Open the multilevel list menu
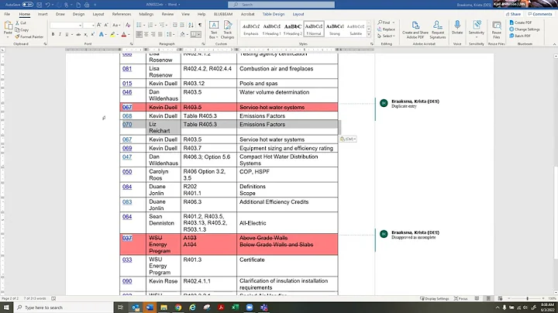 pos(162,25)
